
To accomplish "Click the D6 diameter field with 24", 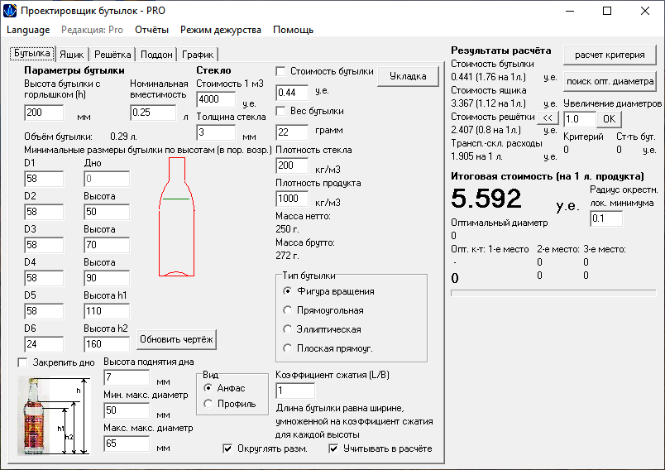I will coord(44,344).
